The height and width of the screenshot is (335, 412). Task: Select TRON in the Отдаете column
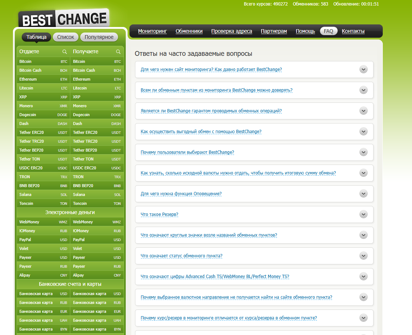(x=43, y=177)
